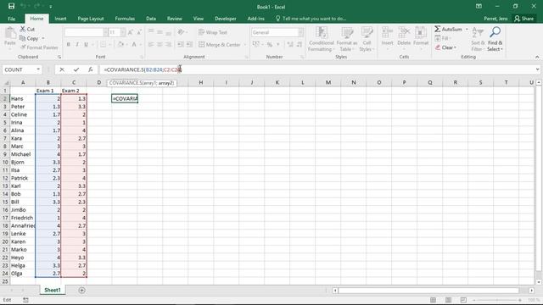
Task: Open the Sort & Filter menu
Action: click(478, 39)
